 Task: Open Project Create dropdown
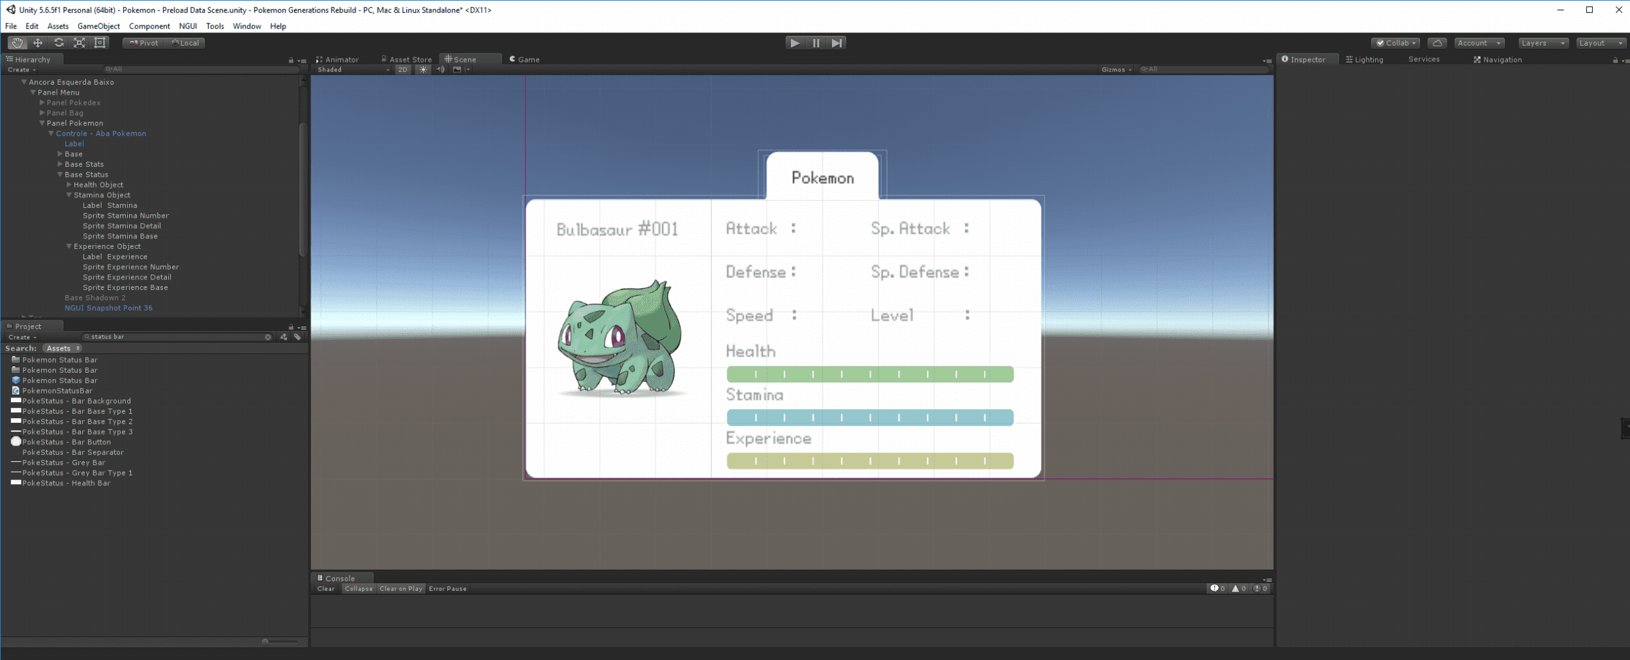click(22, 337)
